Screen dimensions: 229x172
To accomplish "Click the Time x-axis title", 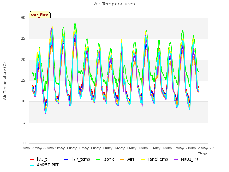I will pyautogui.click(x=203, y=154).
